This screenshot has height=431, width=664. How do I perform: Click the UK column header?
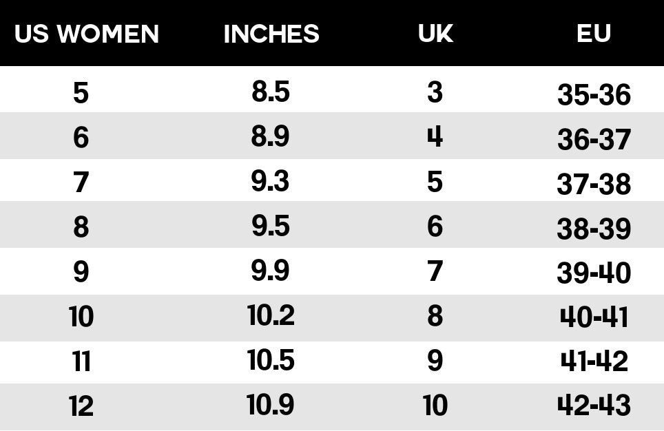tap(435, 34)
